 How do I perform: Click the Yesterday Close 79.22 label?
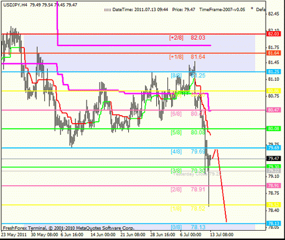click(x=197, y=174)
